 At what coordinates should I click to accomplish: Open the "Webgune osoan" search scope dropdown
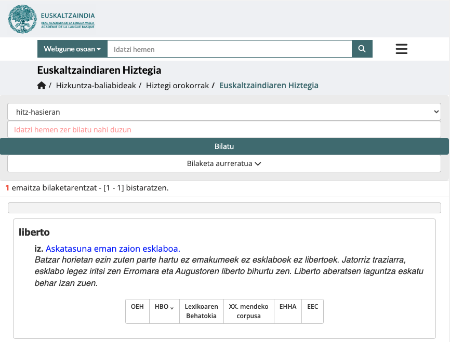72,49
